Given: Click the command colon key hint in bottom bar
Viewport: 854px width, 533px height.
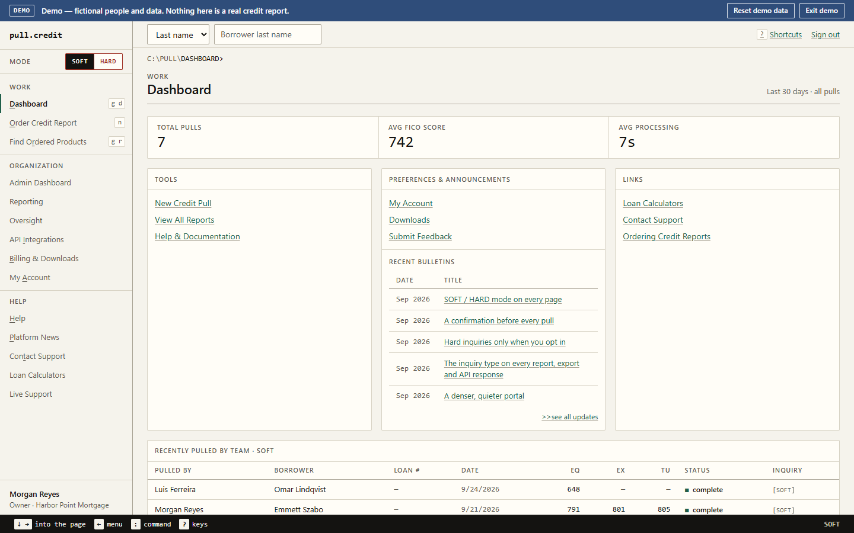Looking at the screenshot, I should point(136,524).
